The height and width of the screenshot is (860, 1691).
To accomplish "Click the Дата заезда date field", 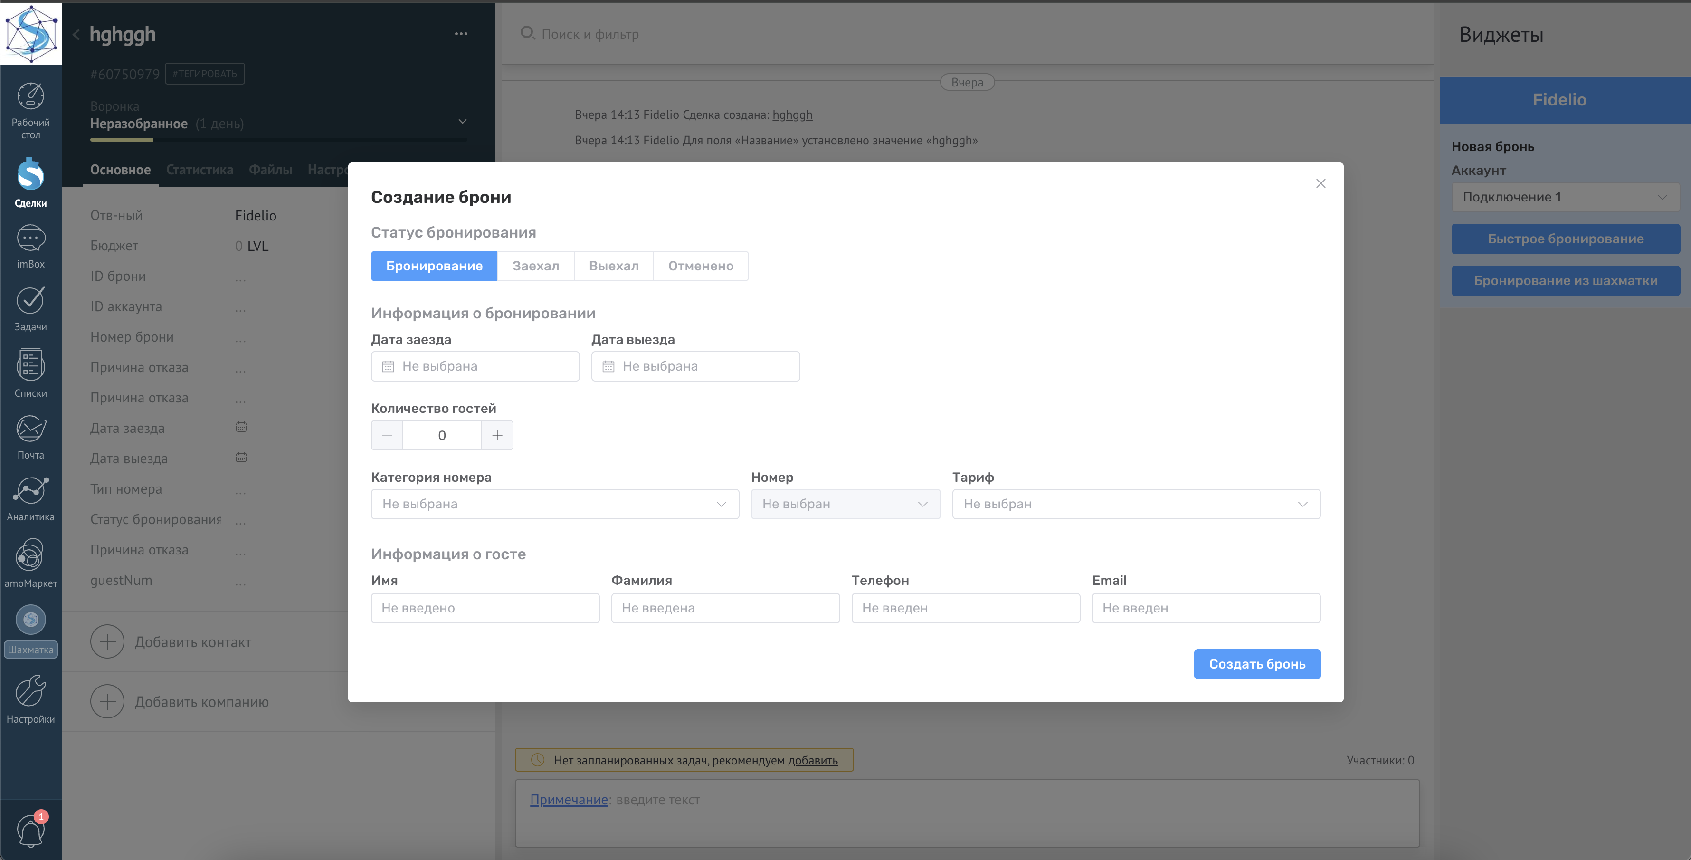I will (475, 366).
